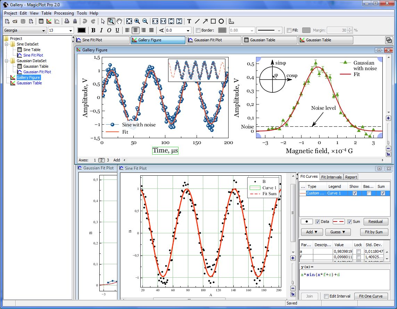The image size is (397, 309).
Task: Select the Ellipse drawing tool
Action: (x=221, y=21)
